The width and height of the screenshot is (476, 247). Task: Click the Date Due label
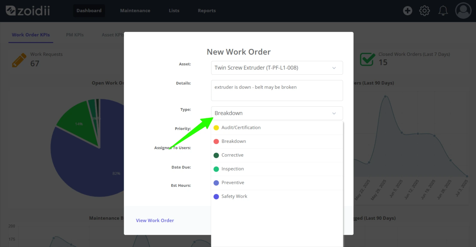pyautogui.click(x=181, y=167)
